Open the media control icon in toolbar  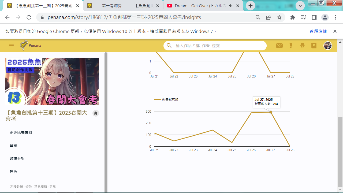[x=303, y=17]
